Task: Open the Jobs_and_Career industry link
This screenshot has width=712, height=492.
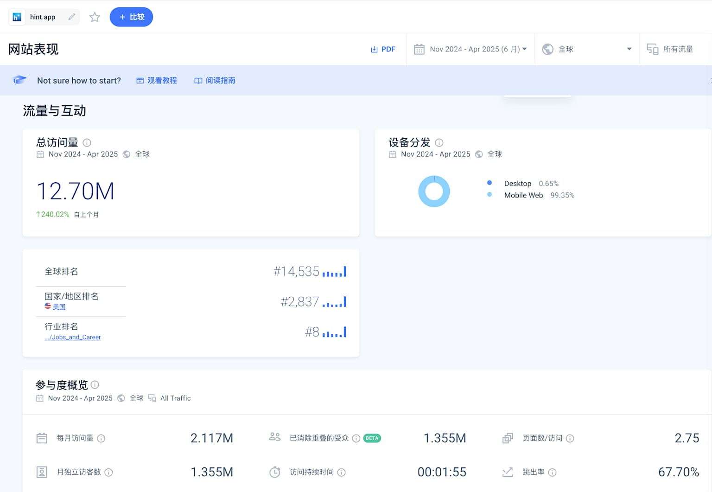Action: coord(73,337)
